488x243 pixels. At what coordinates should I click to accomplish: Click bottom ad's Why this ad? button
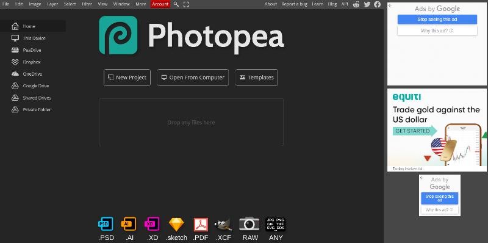click(439, 210)
